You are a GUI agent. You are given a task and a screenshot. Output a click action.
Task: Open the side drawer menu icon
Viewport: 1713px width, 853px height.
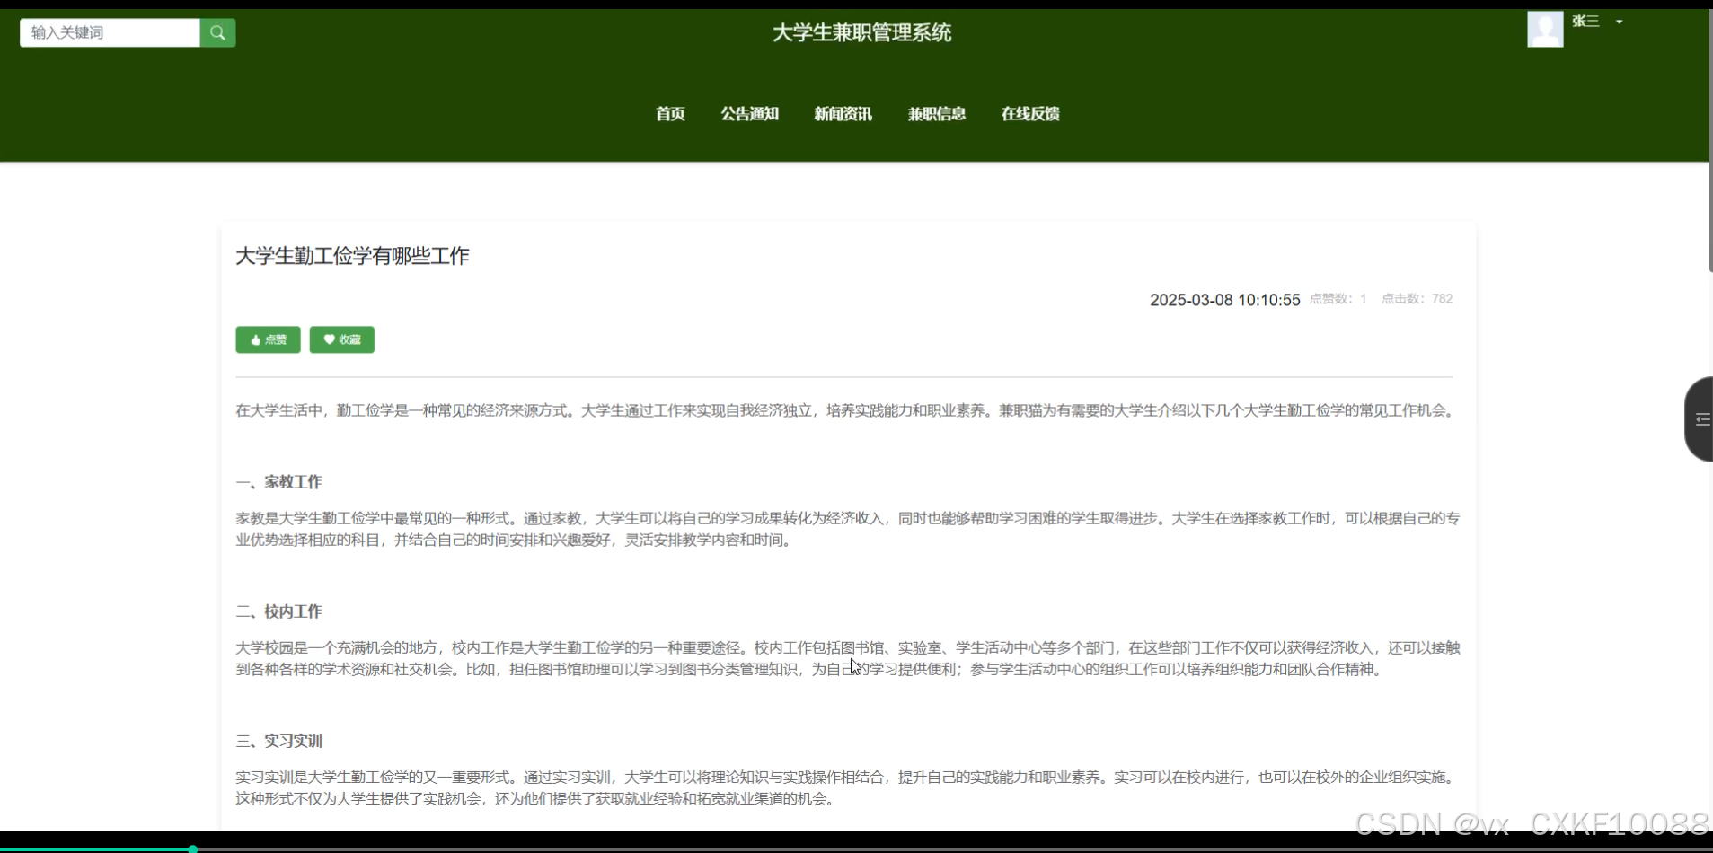coord(1701,419)
